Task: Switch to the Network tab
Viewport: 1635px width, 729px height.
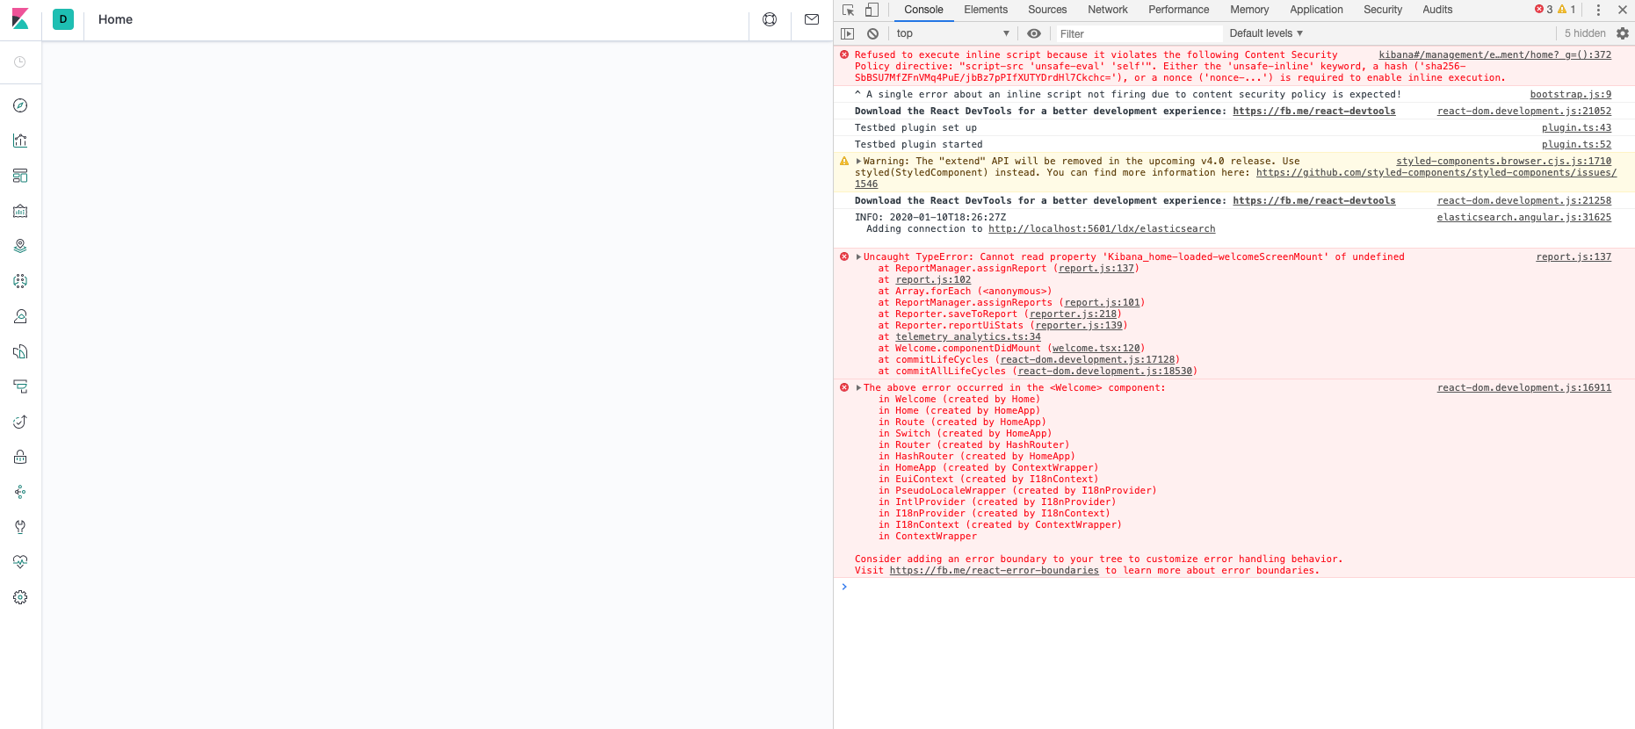Action: point(1108,10)
